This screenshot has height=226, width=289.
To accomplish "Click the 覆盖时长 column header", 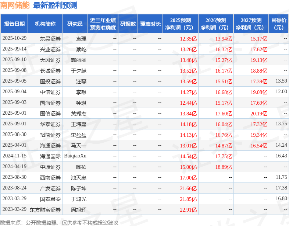I will pyautogui.click(x=150, y=24).
